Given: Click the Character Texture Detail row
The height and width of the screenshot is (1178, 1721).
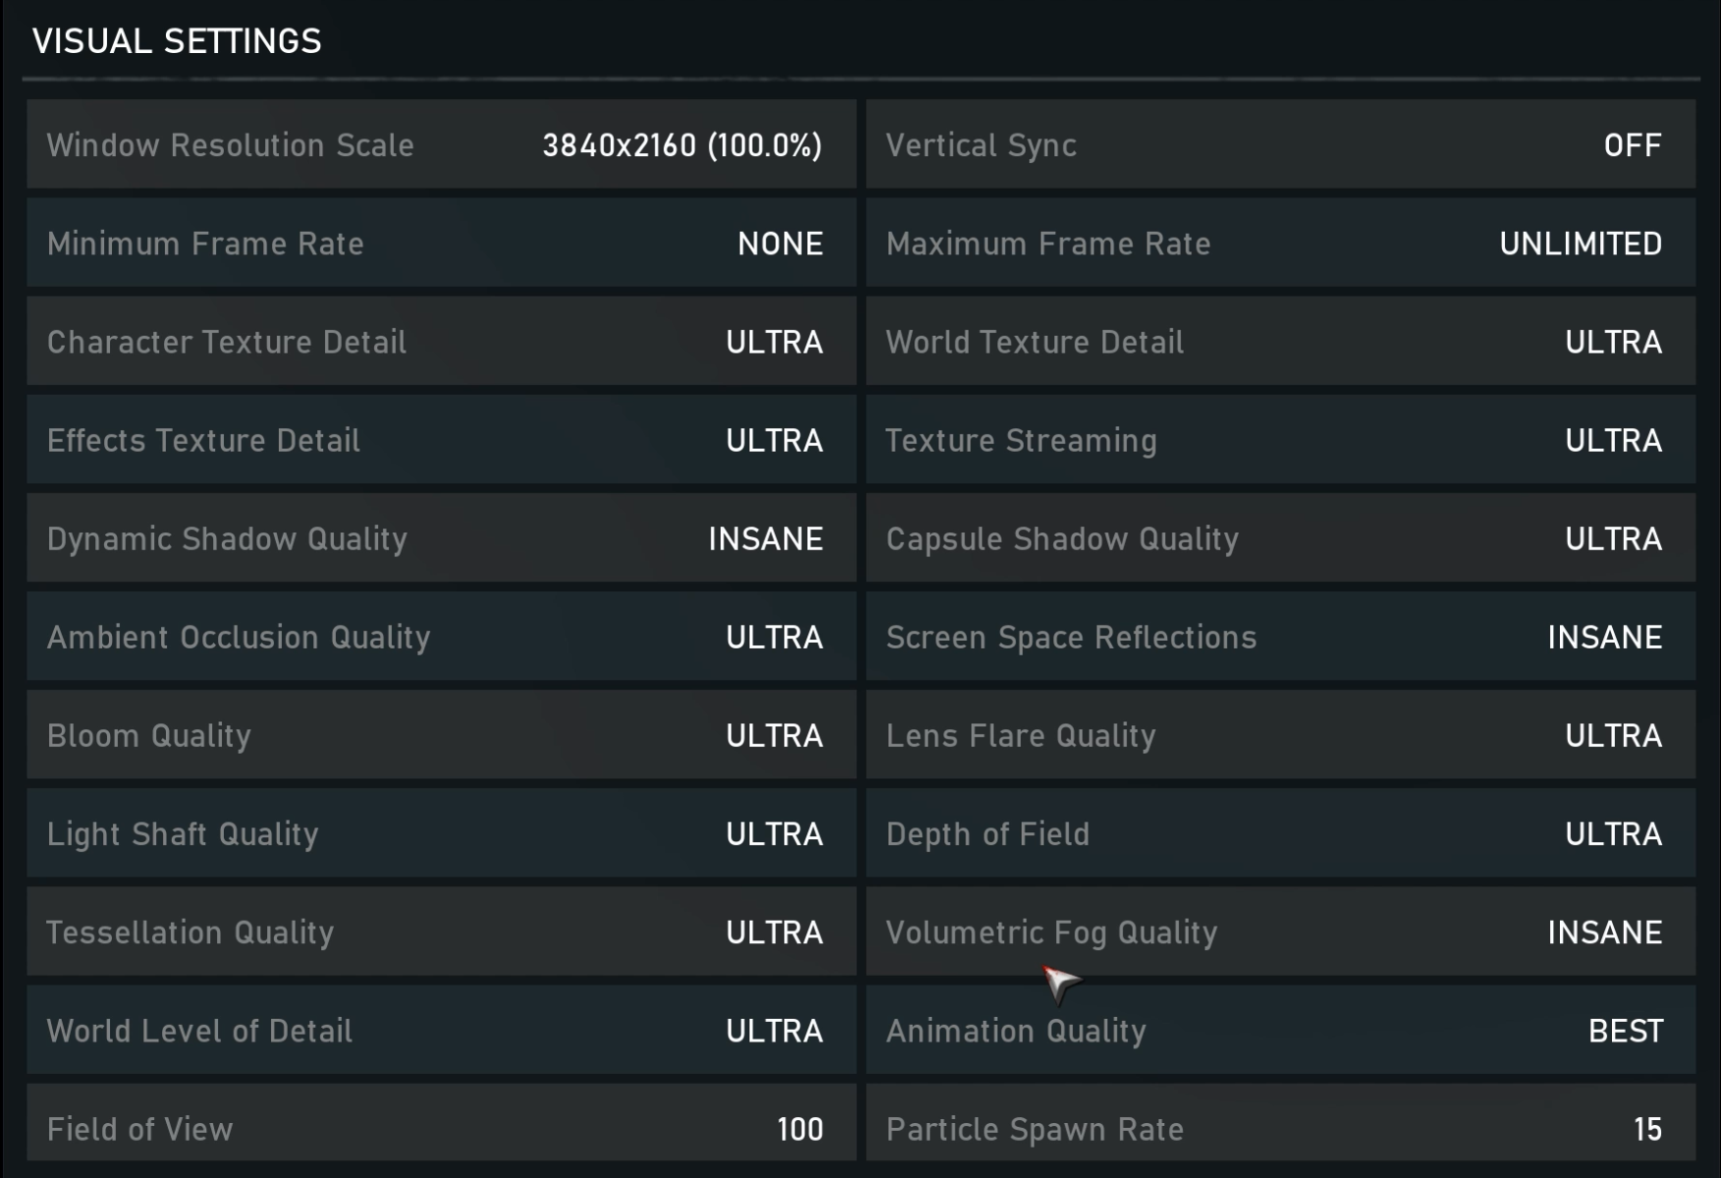Looking at the screenshot, I should tap(441, 342).
